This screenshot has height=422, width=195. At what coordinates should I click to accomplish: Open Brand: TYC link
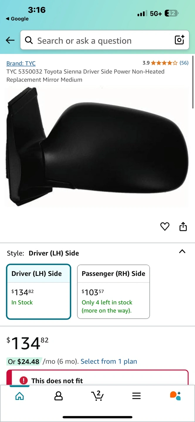point(21,63)
